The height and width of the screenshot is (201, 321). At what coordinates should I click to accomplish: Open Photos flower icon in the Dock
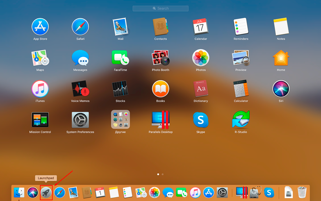(x=154, y=192)
